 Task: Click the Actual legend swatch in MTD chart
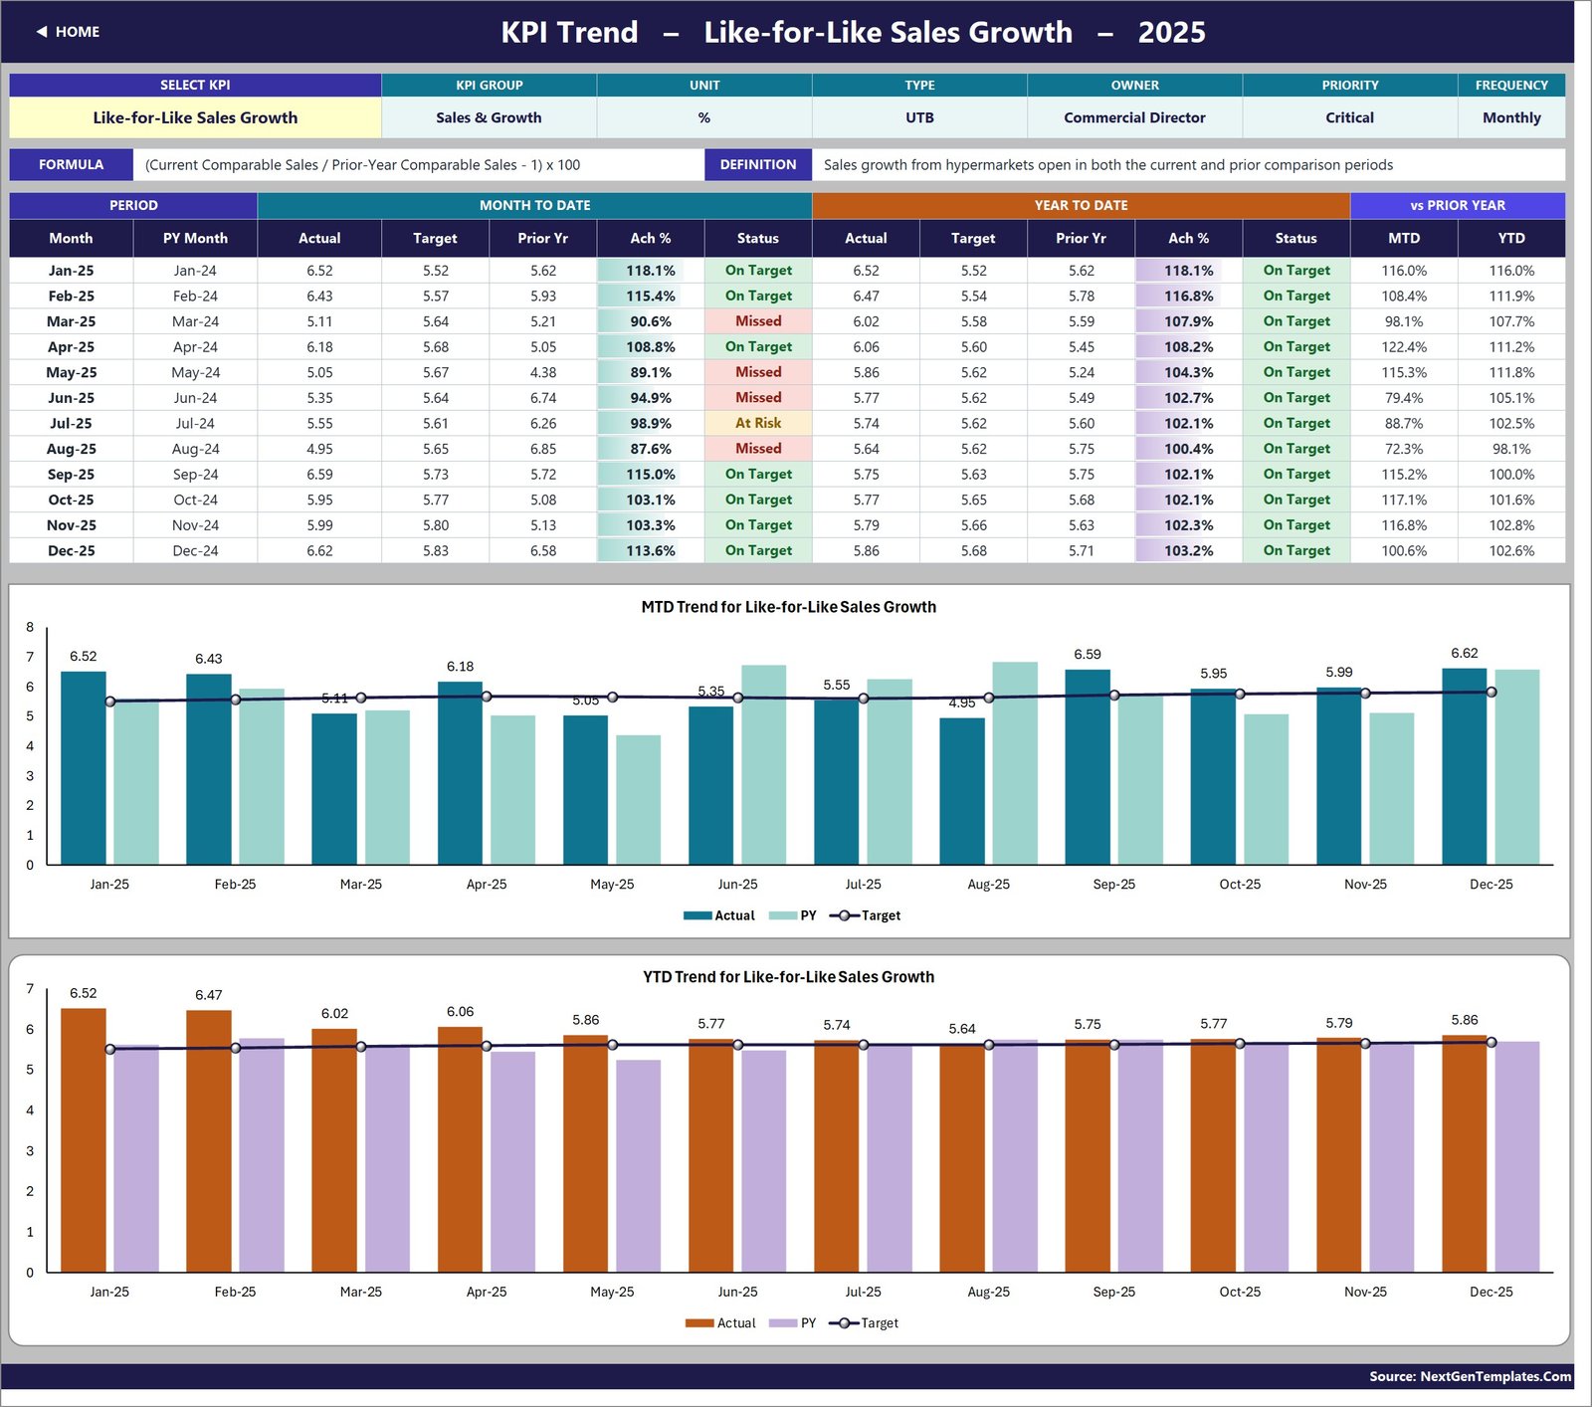(697, 915)
